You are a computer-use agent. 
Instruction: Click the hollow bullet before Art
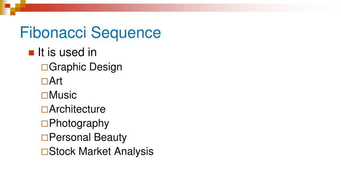click(45, 81)
